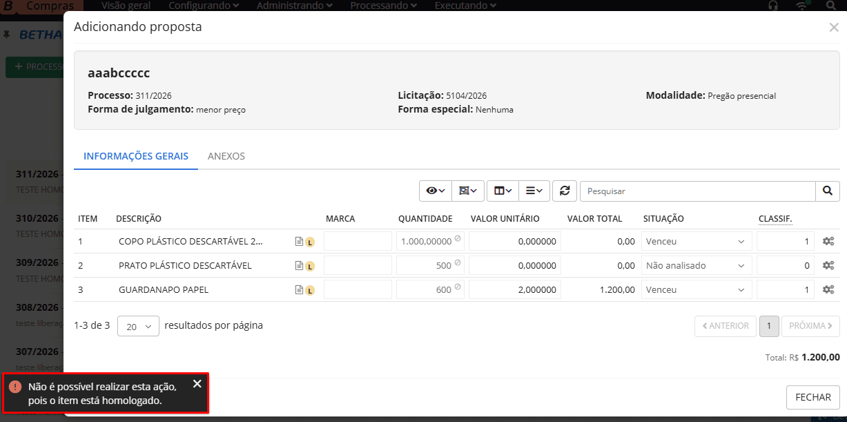The width and height of the screenshot is (847, 422).
Task: Click the L badge on GUARDANAPO PAPEL row
Action: click(x=310, y=291)
